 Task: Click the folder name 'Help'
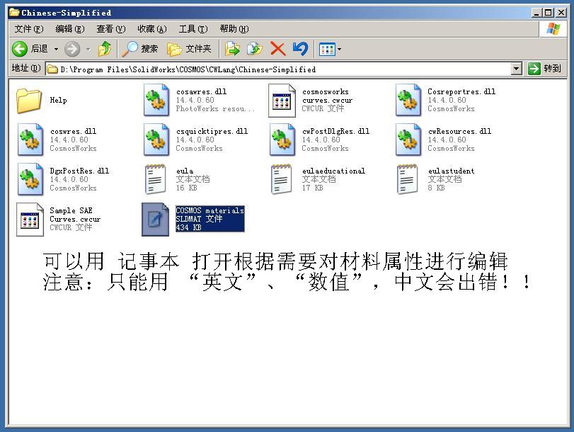pyautogui.click(x=58, y=100)
